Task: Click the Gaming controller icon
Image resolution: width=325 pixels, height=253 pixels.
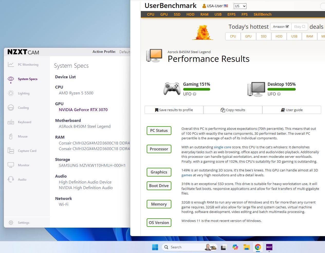Action: [x=172, y=89]
